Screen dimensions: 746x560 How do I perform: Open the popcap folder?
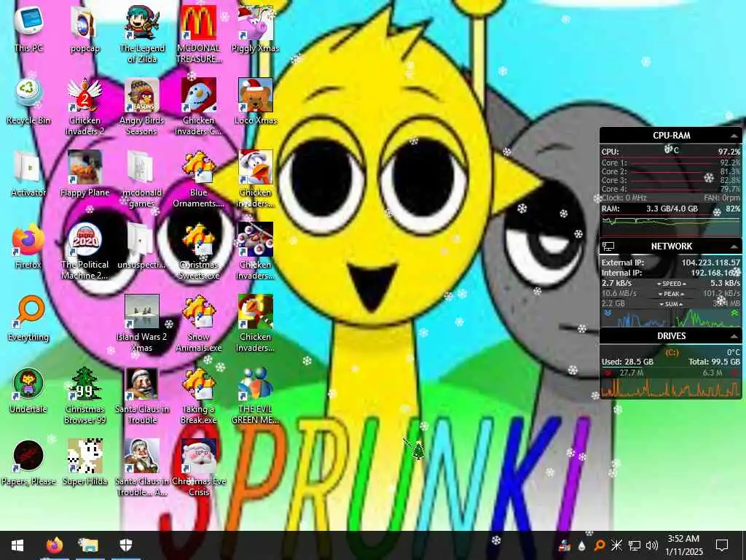click(x=85, y=29)
